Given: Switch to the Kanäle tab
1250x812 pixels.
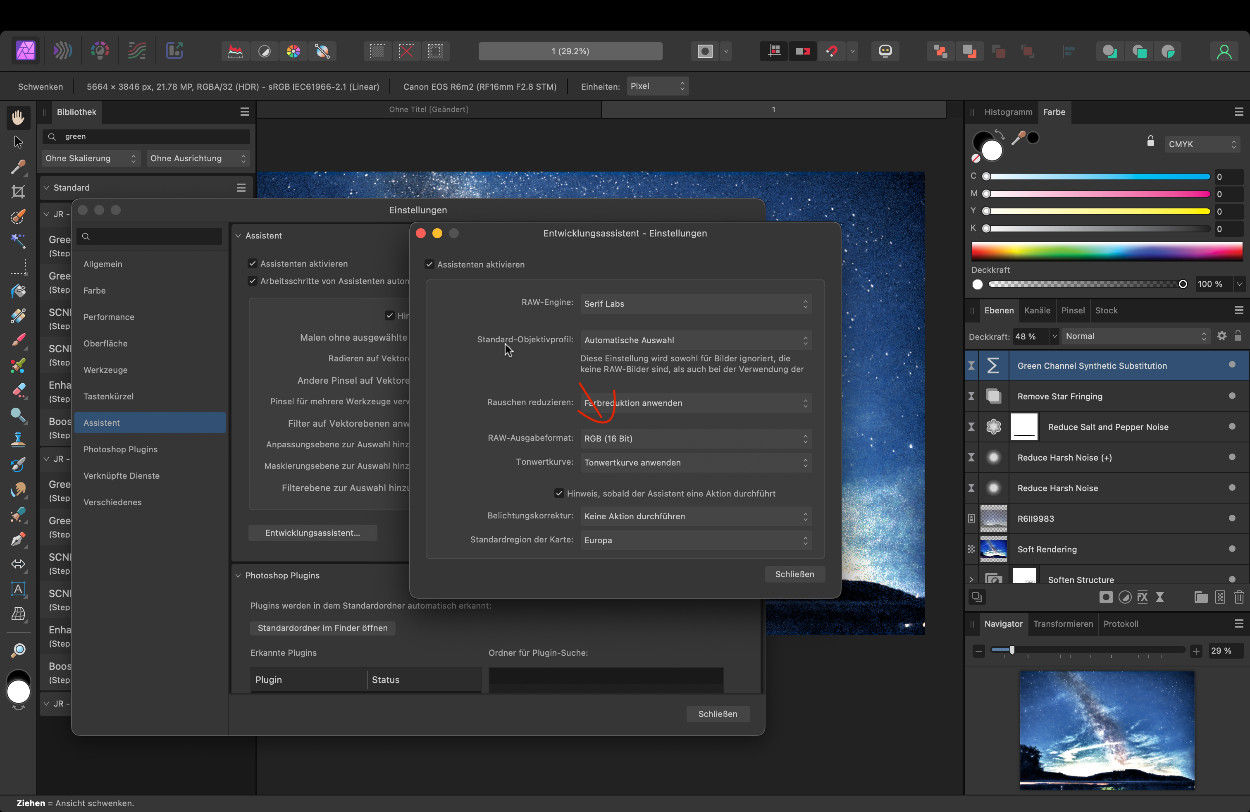Looking at the screenshot, I should click(1037, 310).
